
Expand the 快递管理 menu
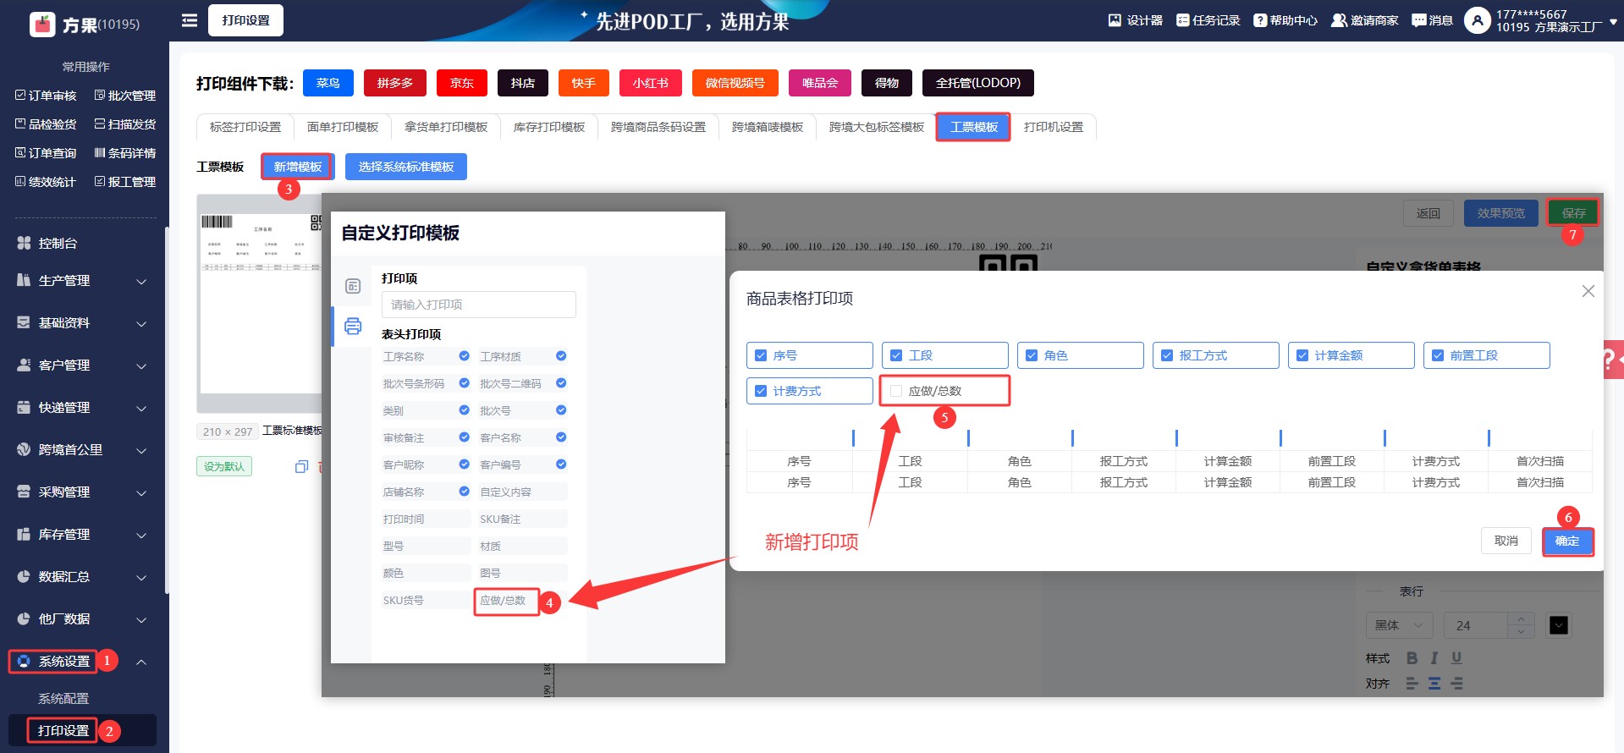(x=82, y=408)
